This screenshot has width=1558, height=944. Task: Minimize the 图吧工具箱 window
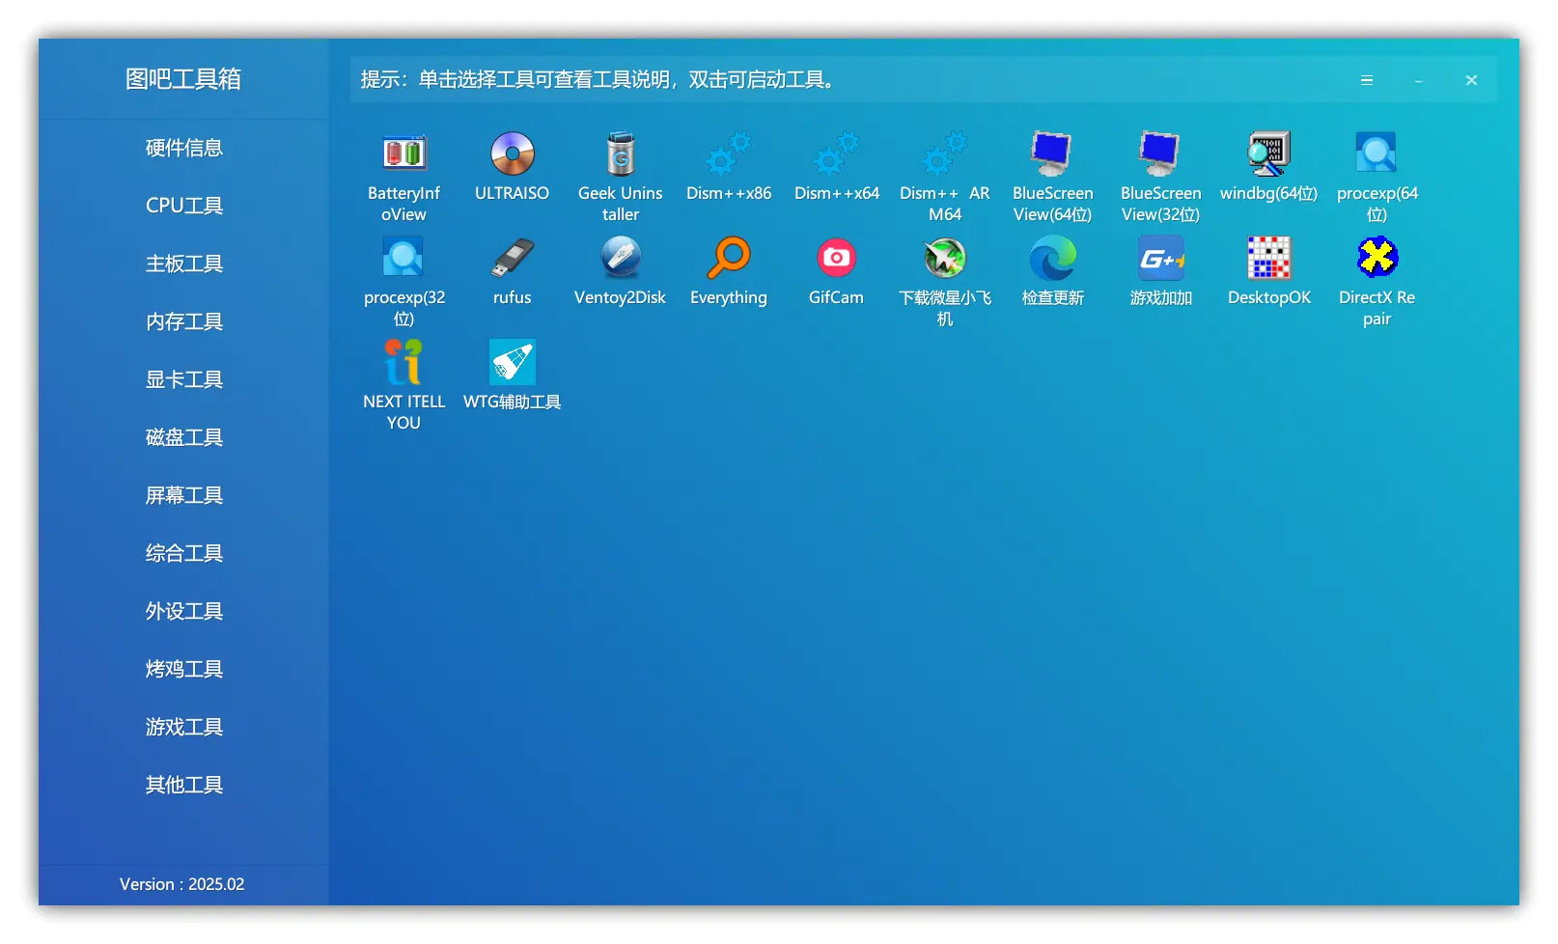click(x=1419, y=80)
